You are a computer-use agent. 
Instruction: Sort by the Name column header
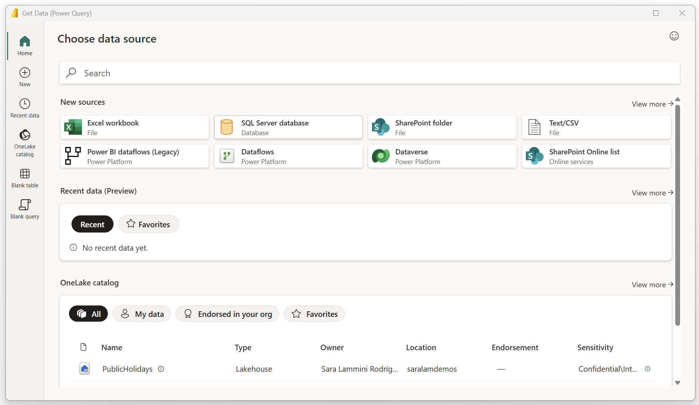(x=112, y=347)
